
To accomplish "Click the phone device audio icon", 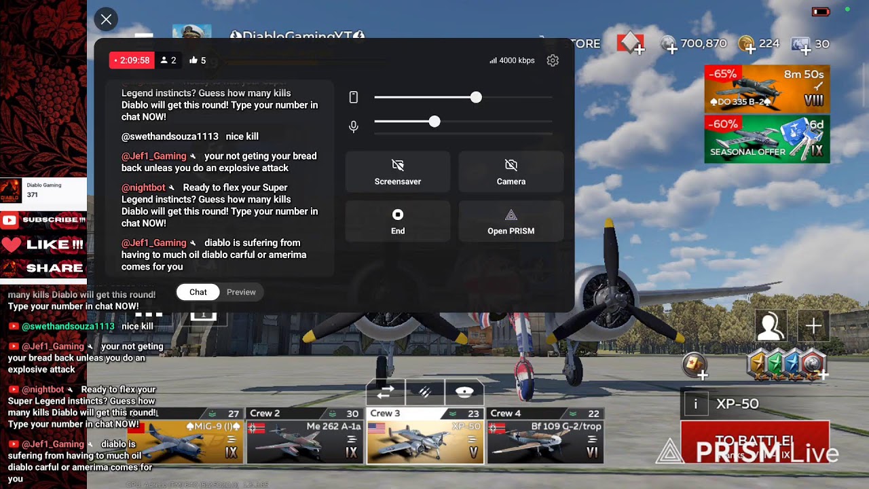I will pyautogui.click(x=353, y=98).
